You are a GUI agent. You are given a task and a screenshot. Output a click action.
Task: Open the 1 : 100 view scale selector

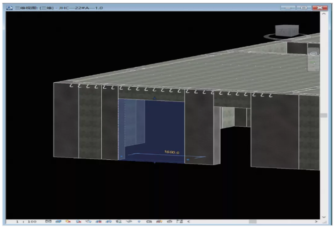[26, 221]
